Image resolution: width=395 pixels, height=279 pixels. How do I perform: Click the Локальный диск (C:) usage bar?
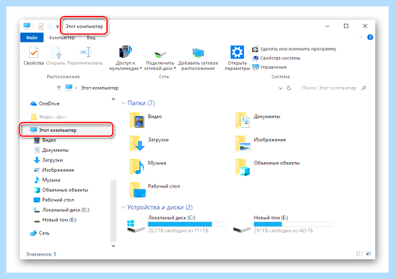pyautogui.click(x=187, y=224)
